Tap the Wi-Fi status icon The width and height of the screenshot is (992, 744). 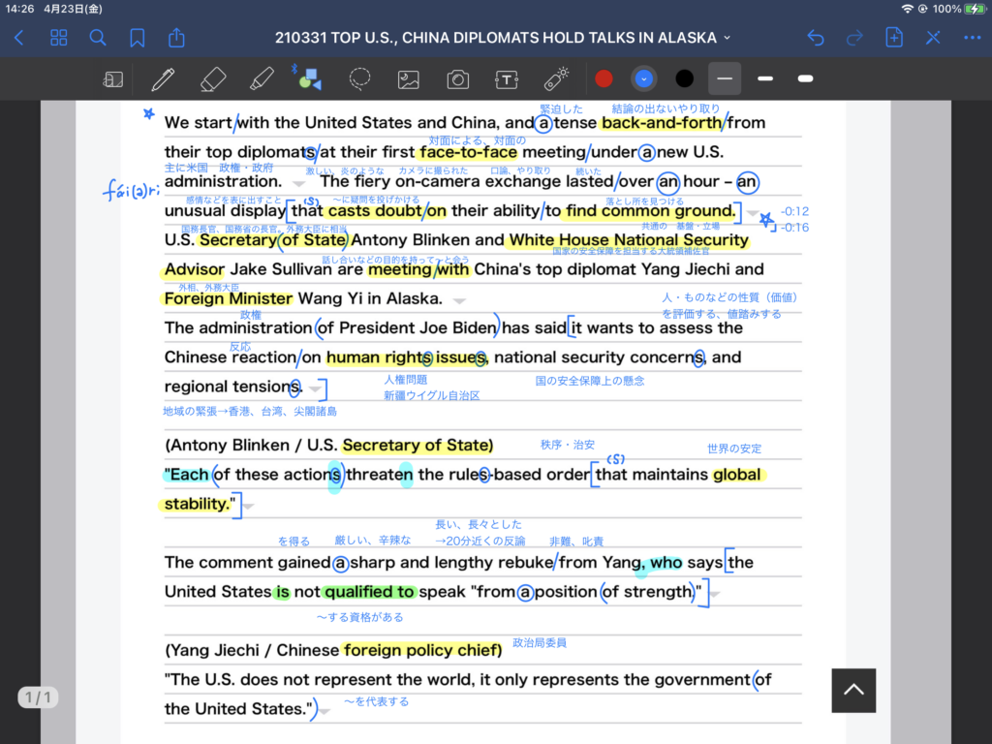[907, 9]
